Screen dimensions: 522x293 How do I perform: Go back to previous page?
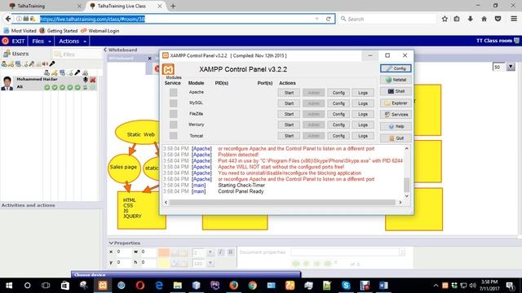pyautogui.click(x=7, y=19)
